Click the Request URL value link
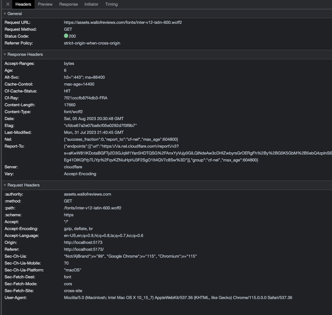332x315 pixels. tap(123, 22)
